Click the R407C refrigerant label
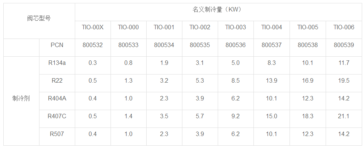The height and width of the screenshot is (149, 364). pyautogui.click(x=57, y=116)
